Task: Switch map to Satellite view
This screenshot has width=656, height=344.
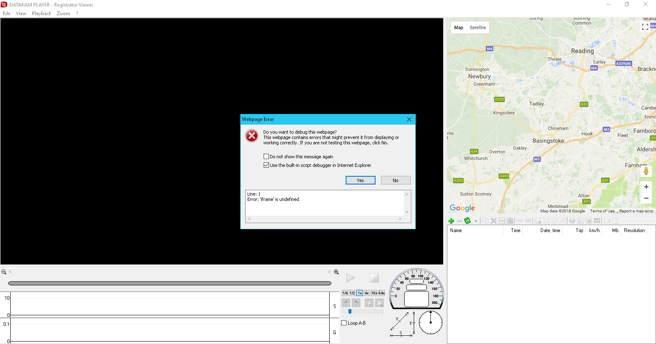Action: click(478, 27)
